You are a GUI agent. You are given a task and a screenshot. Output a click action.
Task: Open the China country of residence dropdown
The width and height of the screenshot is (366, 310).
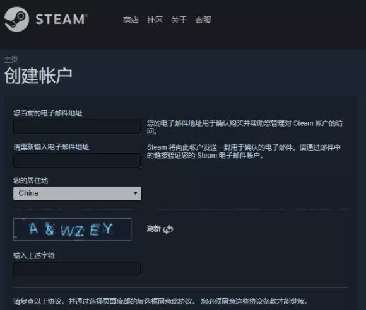click(77, 193)
